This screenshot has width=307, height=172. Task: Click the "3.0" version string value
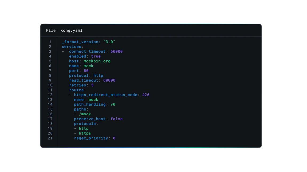click(109, 42)
